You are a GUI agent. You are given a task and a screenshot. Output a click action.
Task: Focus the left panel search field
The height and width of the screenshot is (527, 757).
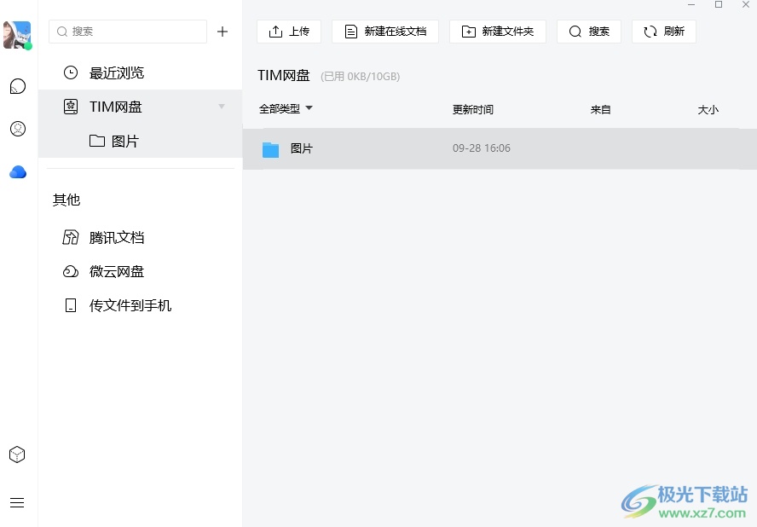(x=128, y=32)
